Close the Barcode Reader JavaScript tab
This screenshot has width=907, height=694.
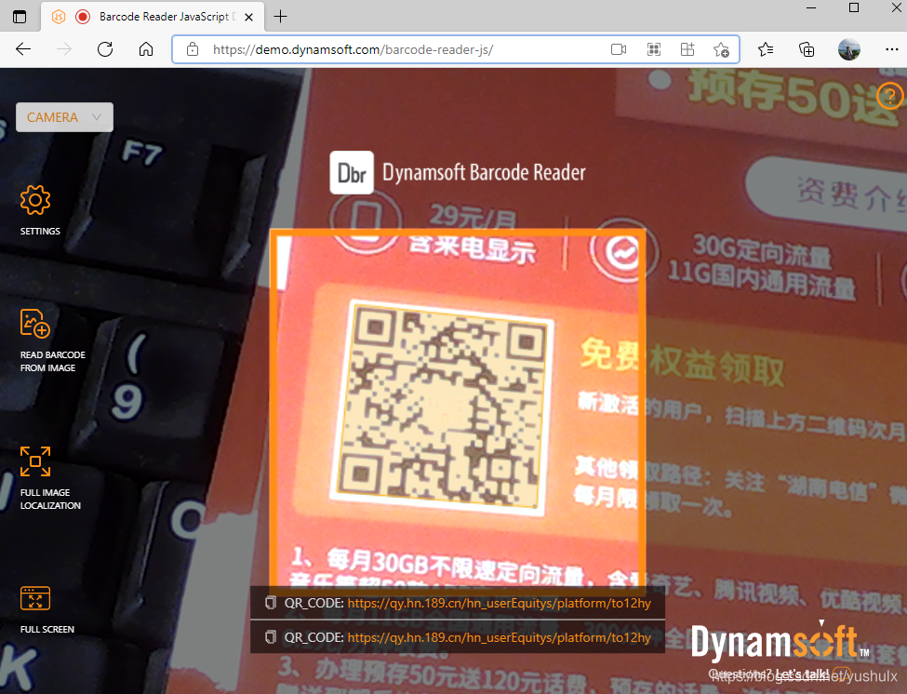(248, 18)
